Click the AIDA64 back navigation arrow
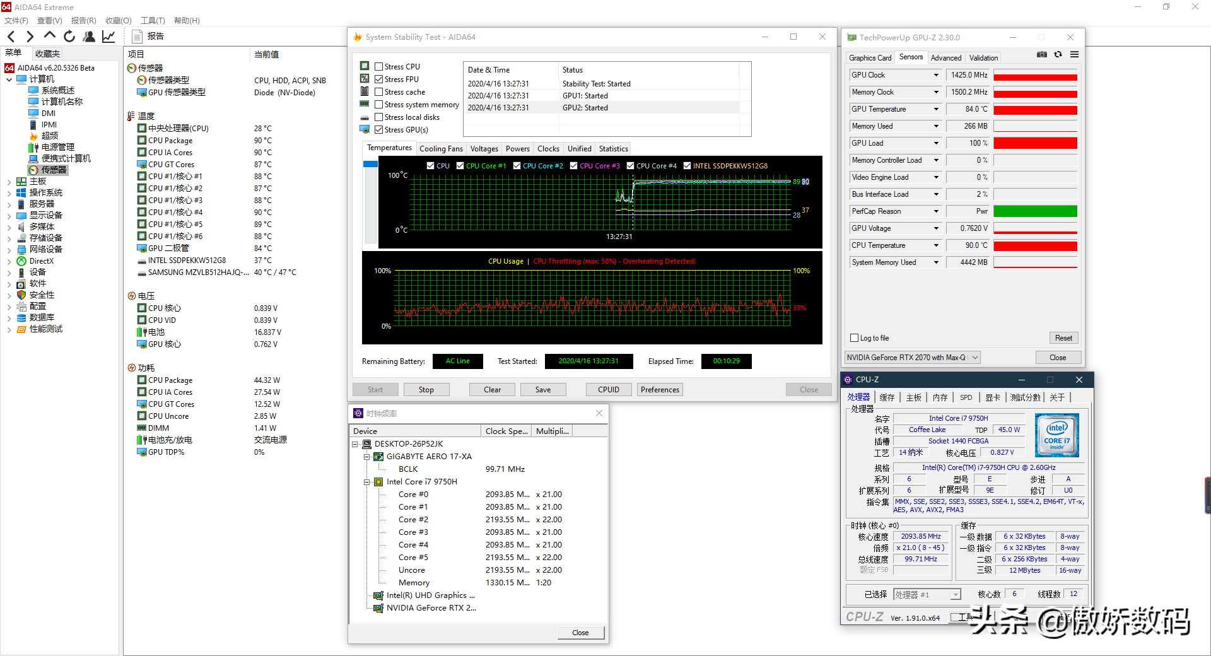This screenshot has height=656, width=1211. tap(11, 37)
